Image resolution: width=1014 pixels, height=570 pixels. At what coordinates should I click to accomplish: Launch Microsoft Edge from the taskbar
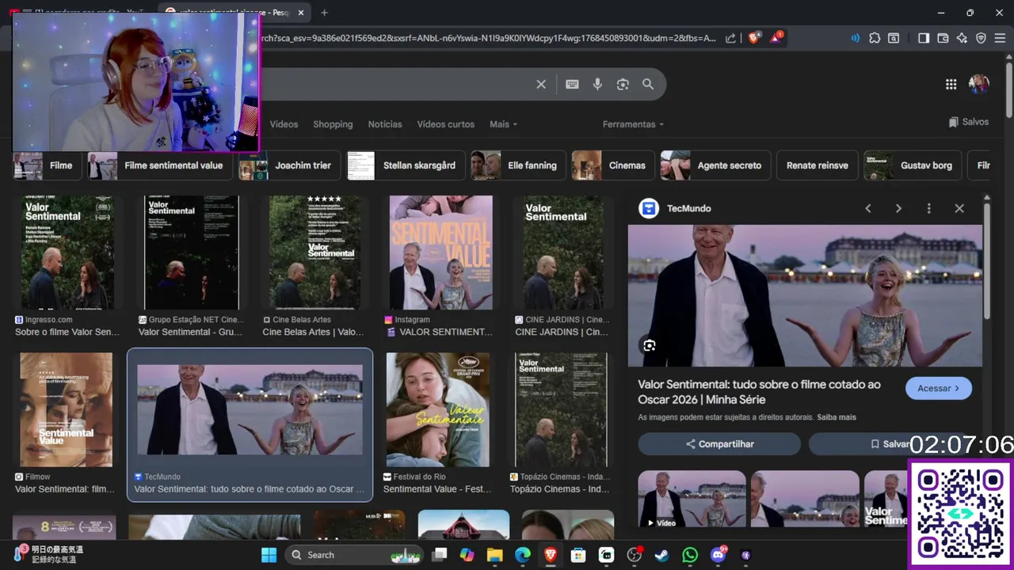click(523, 555)
